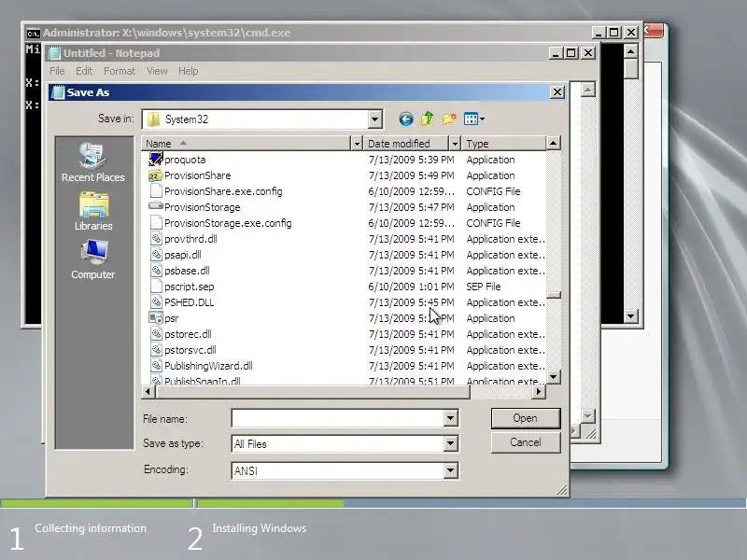Sort by the Name column header
747x560 pixels.
point(247,144)
